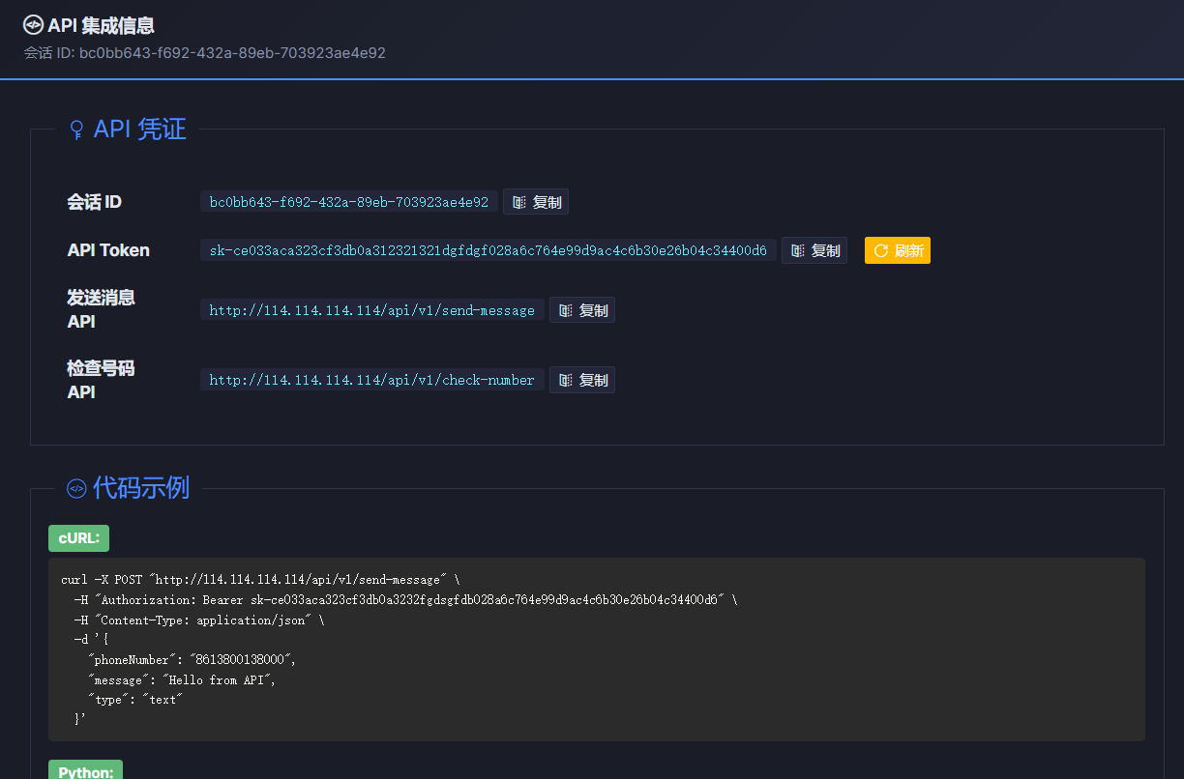Click the key icon beside API 凭证
This screenshot has width=1184, height=779.
pos(77,130)
